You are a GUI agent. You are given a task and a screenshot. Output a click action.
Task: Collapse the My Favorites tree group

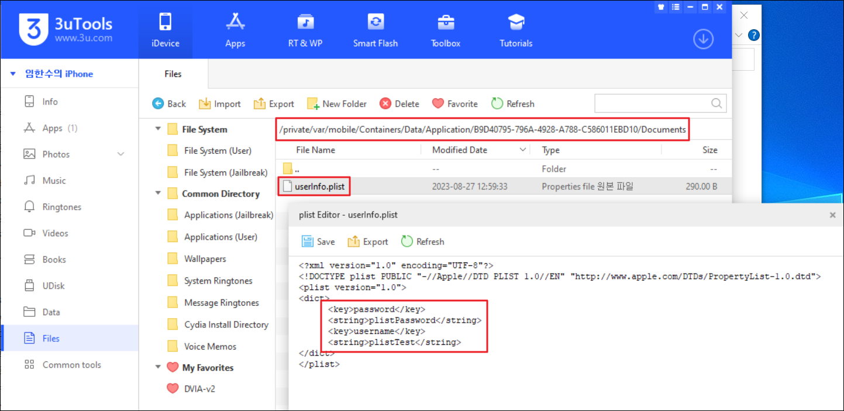[158, 367]
